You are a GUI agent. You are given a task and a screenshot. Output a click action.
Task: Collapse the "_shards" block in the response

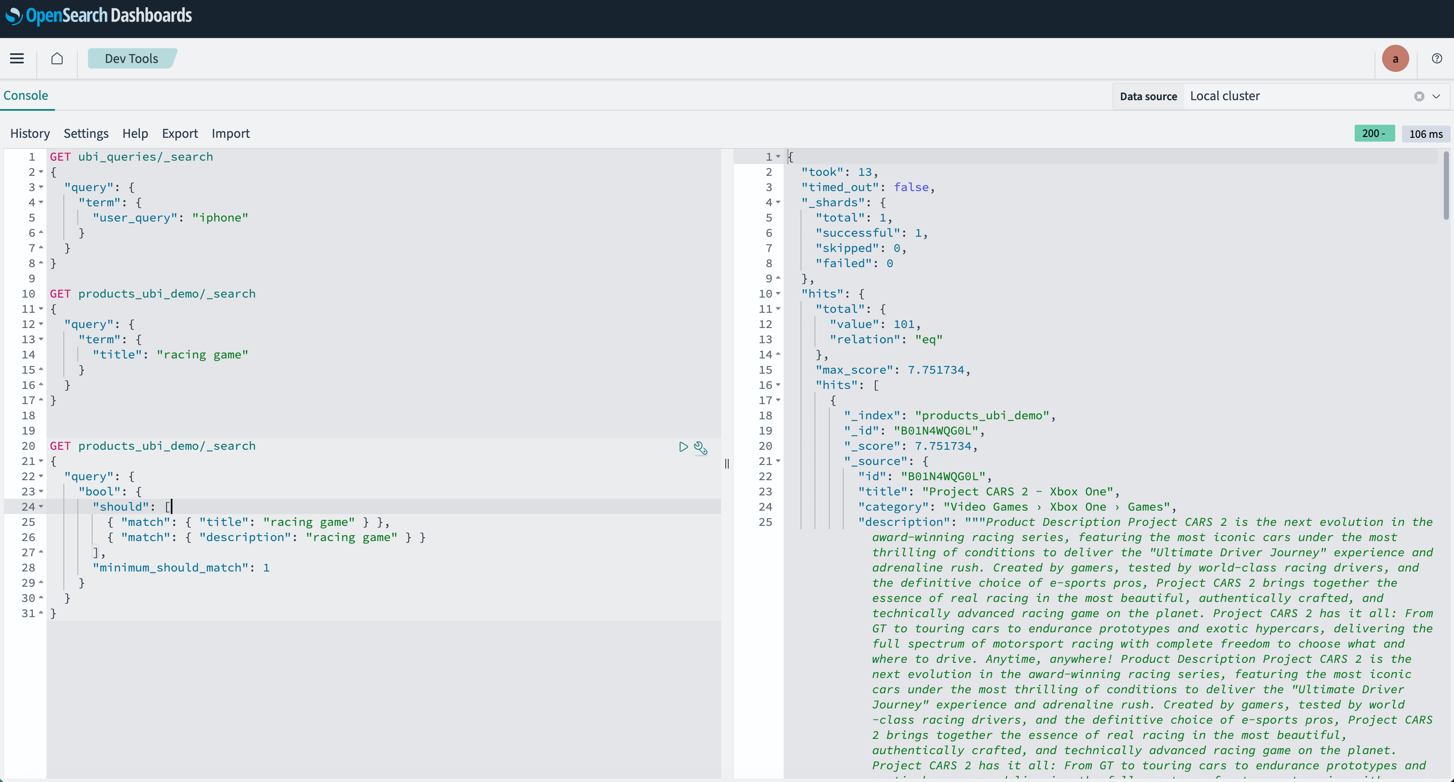tap(779, 203)
